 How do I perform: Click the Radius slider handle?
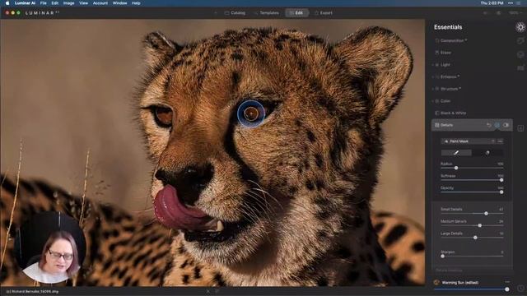(x=456, y=168)
